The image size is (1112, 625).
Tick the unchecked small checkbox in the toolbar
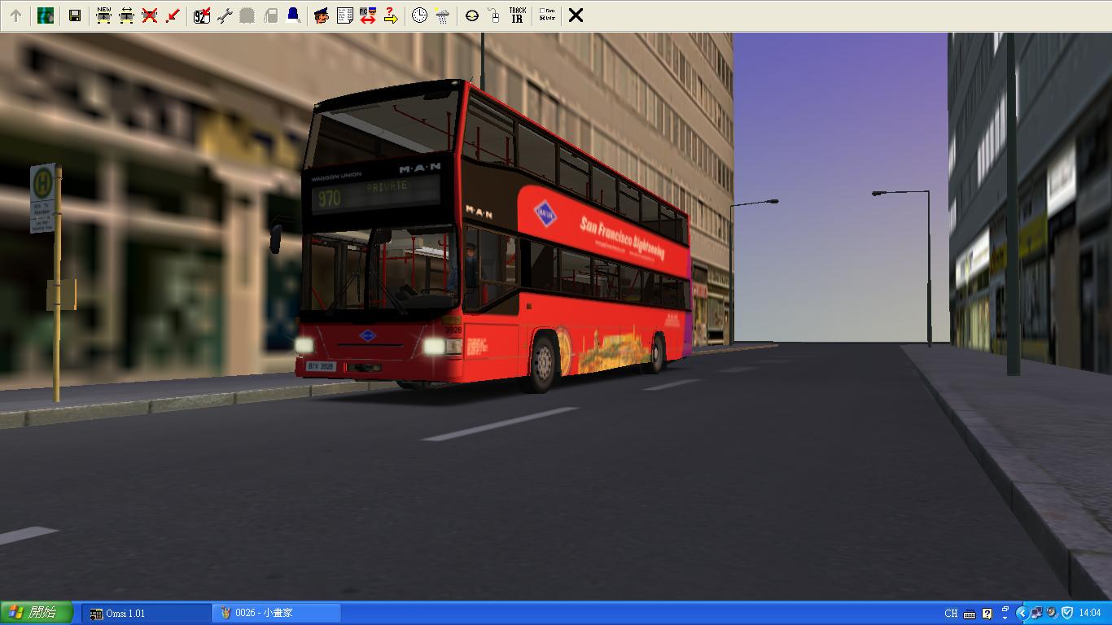click(x=542, y=11)
